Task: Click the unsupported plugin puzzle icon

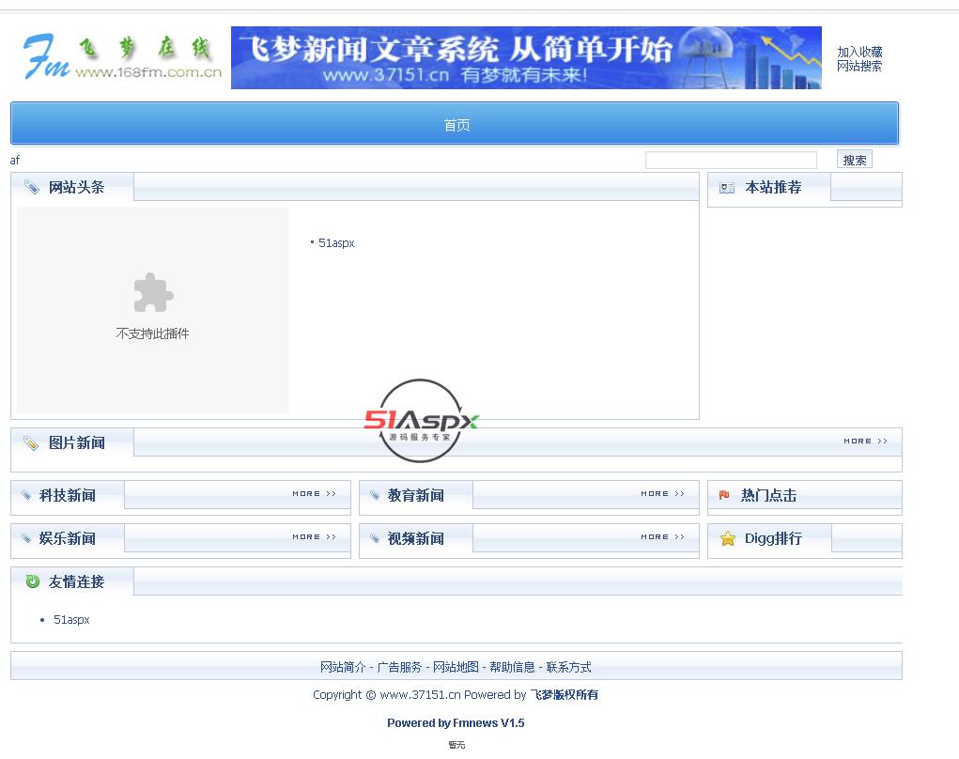Action: coord(153,292)
